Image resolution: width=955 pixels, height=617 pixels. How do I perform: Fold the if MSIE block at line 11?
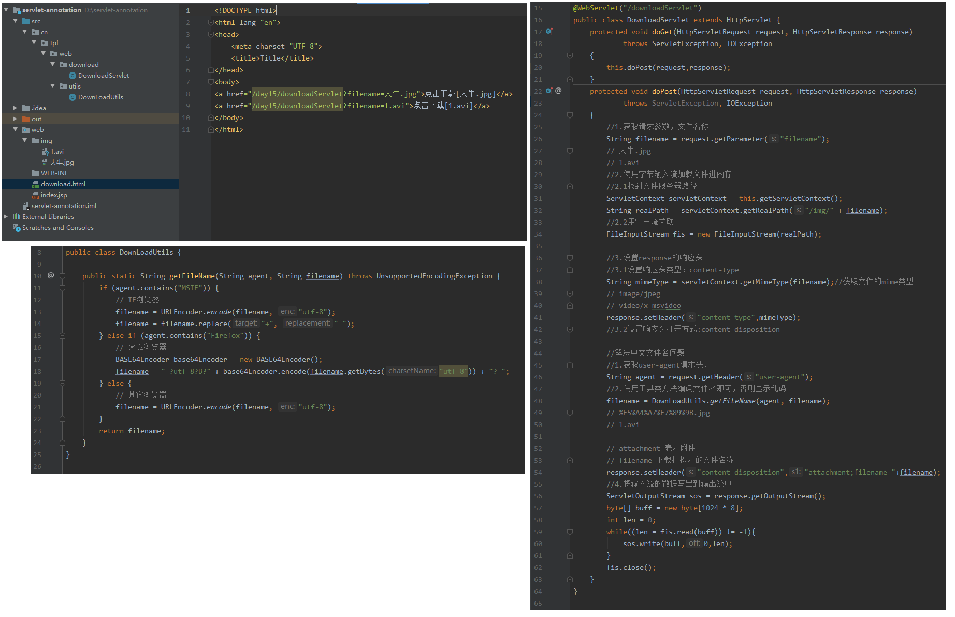62,288
